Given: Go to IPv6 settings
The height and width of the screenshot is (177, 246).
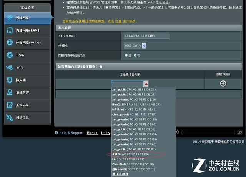Looking at the screenshot, I should pyautogui.click(x=27, y=55).
